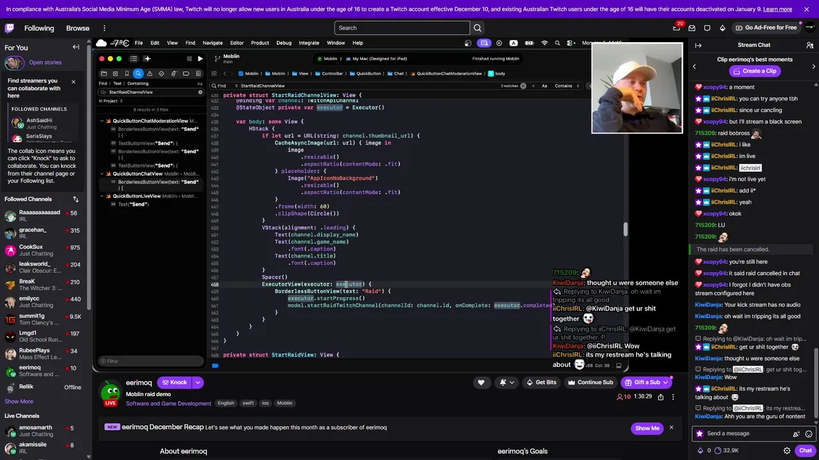This screenshot has width=819, height=460.
Task: Go to Following tab
Action: 39,28
